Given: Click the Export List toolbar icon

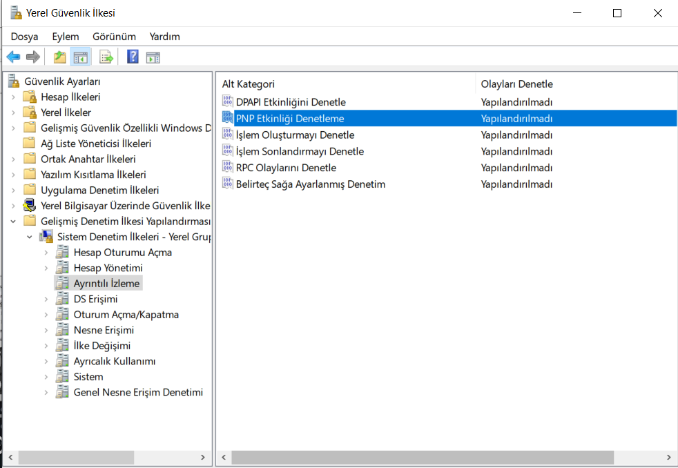Looking at the screenshot, I should (106, 57).
